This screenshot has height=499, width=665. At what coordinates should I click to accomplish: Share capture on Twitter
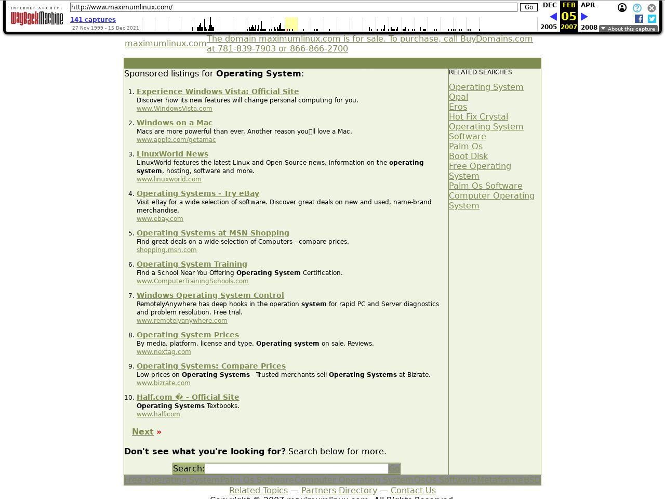652,19
